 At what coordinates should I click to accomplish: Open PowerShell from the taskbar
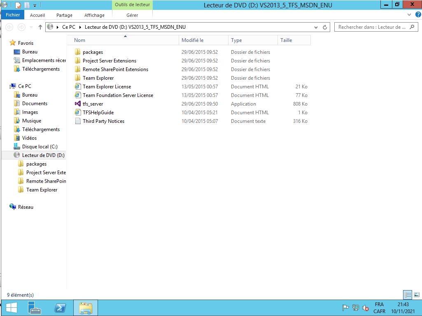click(x=60, y=308)
